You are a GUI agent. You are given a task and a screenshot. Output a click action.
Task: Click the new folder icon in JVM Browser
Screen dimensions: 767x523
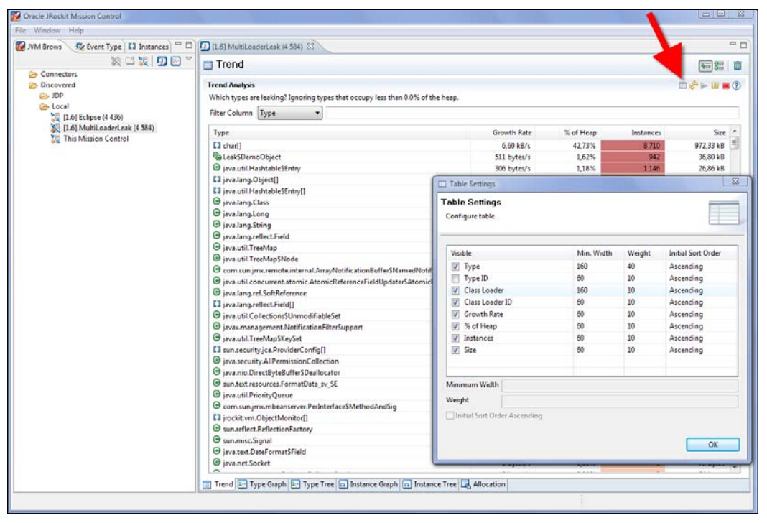(129, 61)
